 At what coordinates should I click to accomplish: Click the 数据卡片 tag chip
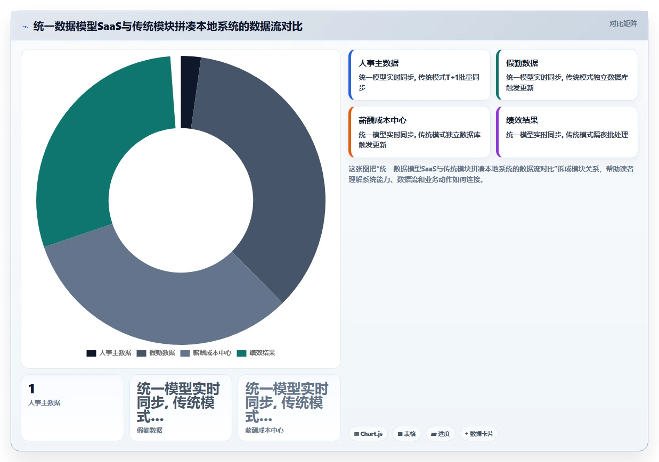479,434
